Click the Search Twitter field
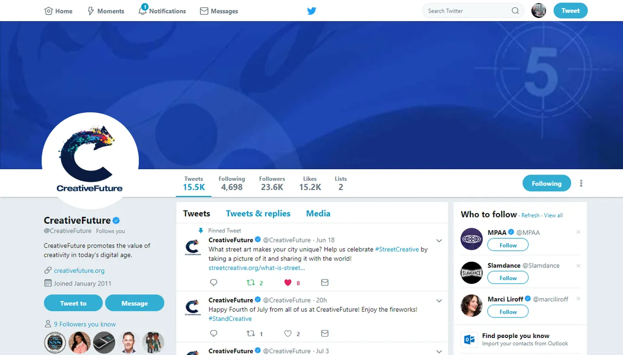The width and height of the screenshot is (623, 355). pos(473,11)
